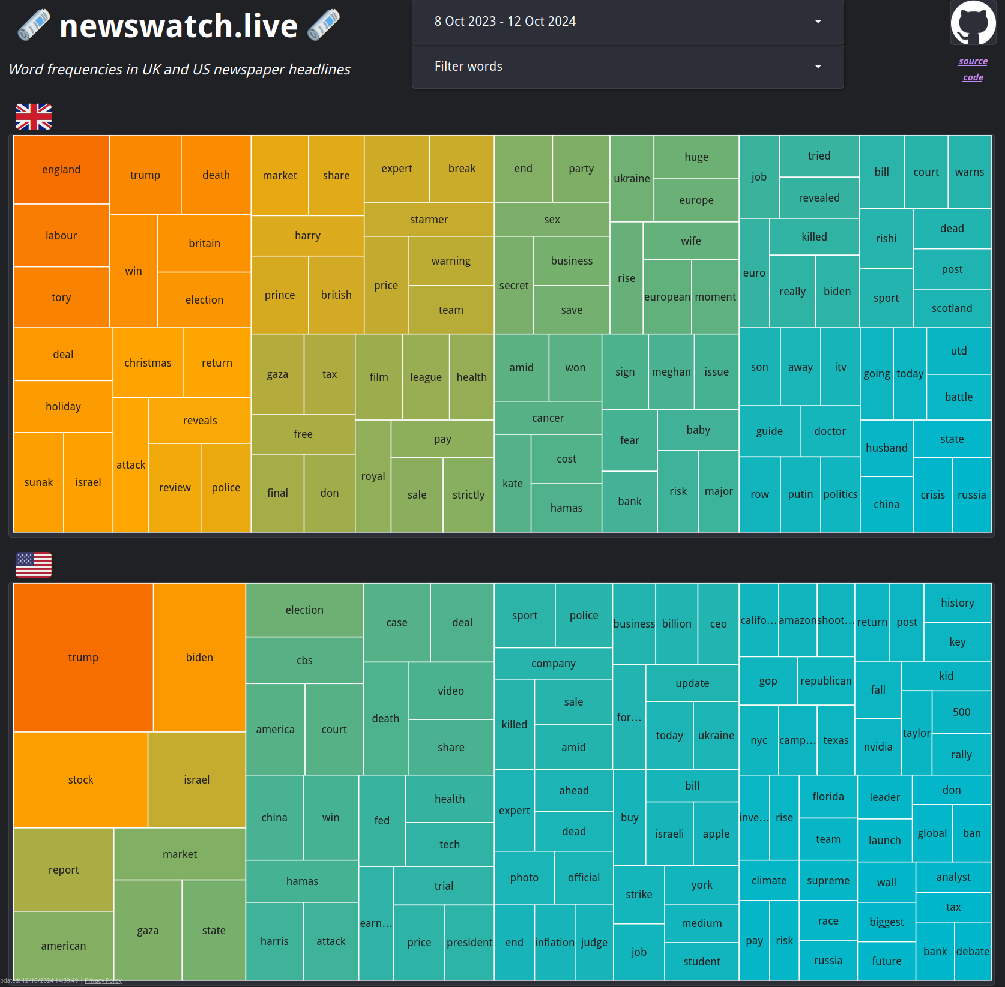Open the Privacy Policy link
This screenshot has width=1005, height=987.
(x=103, y=980)
